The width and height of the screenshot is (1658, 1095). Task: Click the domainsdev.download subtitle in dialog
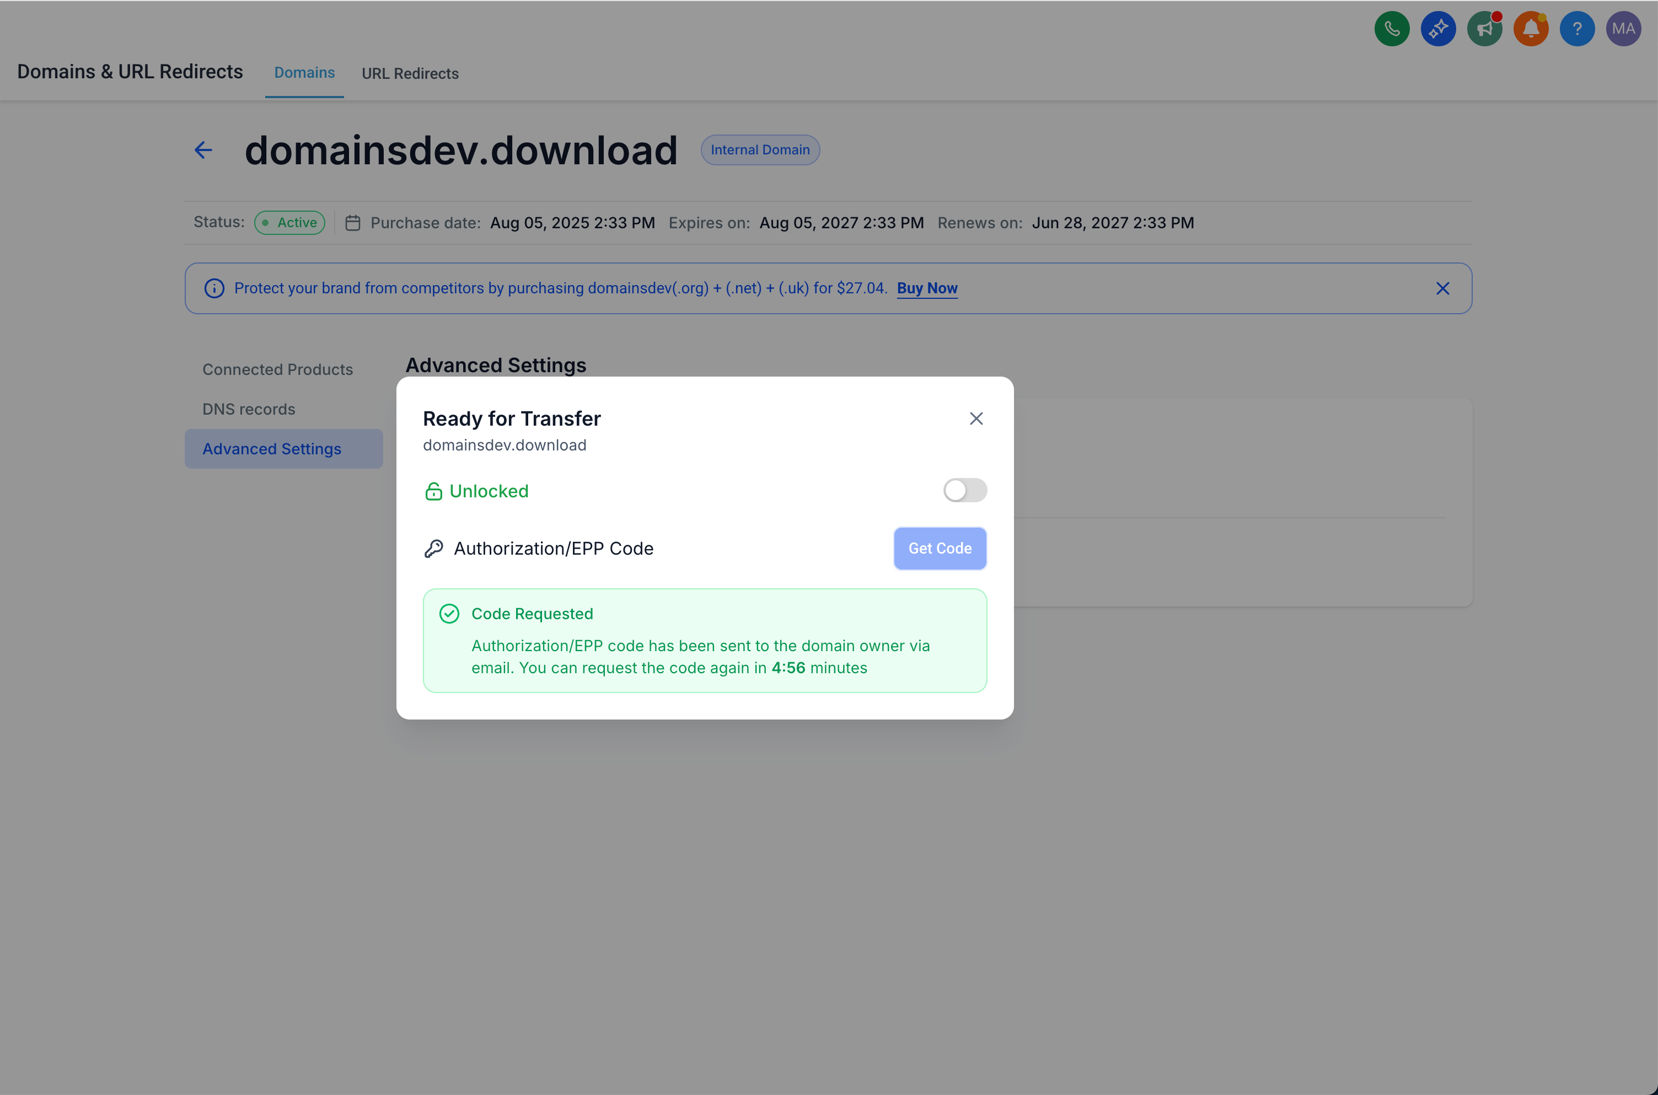click(x=505, y=445)
